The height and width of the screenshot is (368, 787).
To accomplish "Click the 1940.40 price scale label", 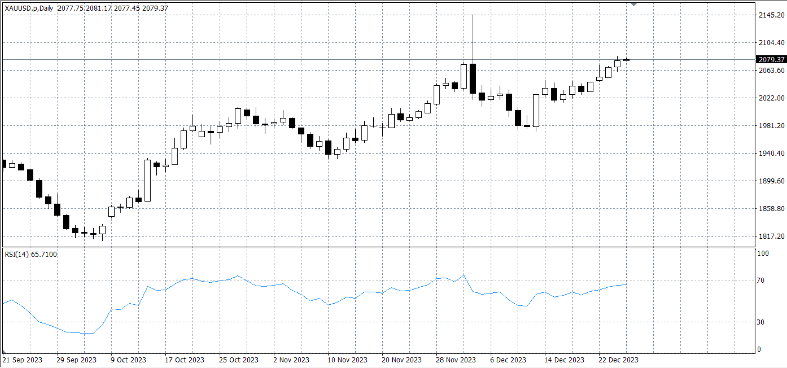I will (771, 153).
